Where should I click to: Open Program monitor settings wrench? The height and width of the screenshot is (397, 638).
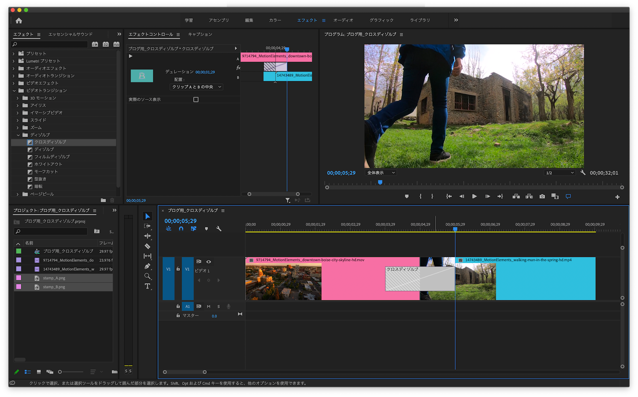[x=583, y=173]
